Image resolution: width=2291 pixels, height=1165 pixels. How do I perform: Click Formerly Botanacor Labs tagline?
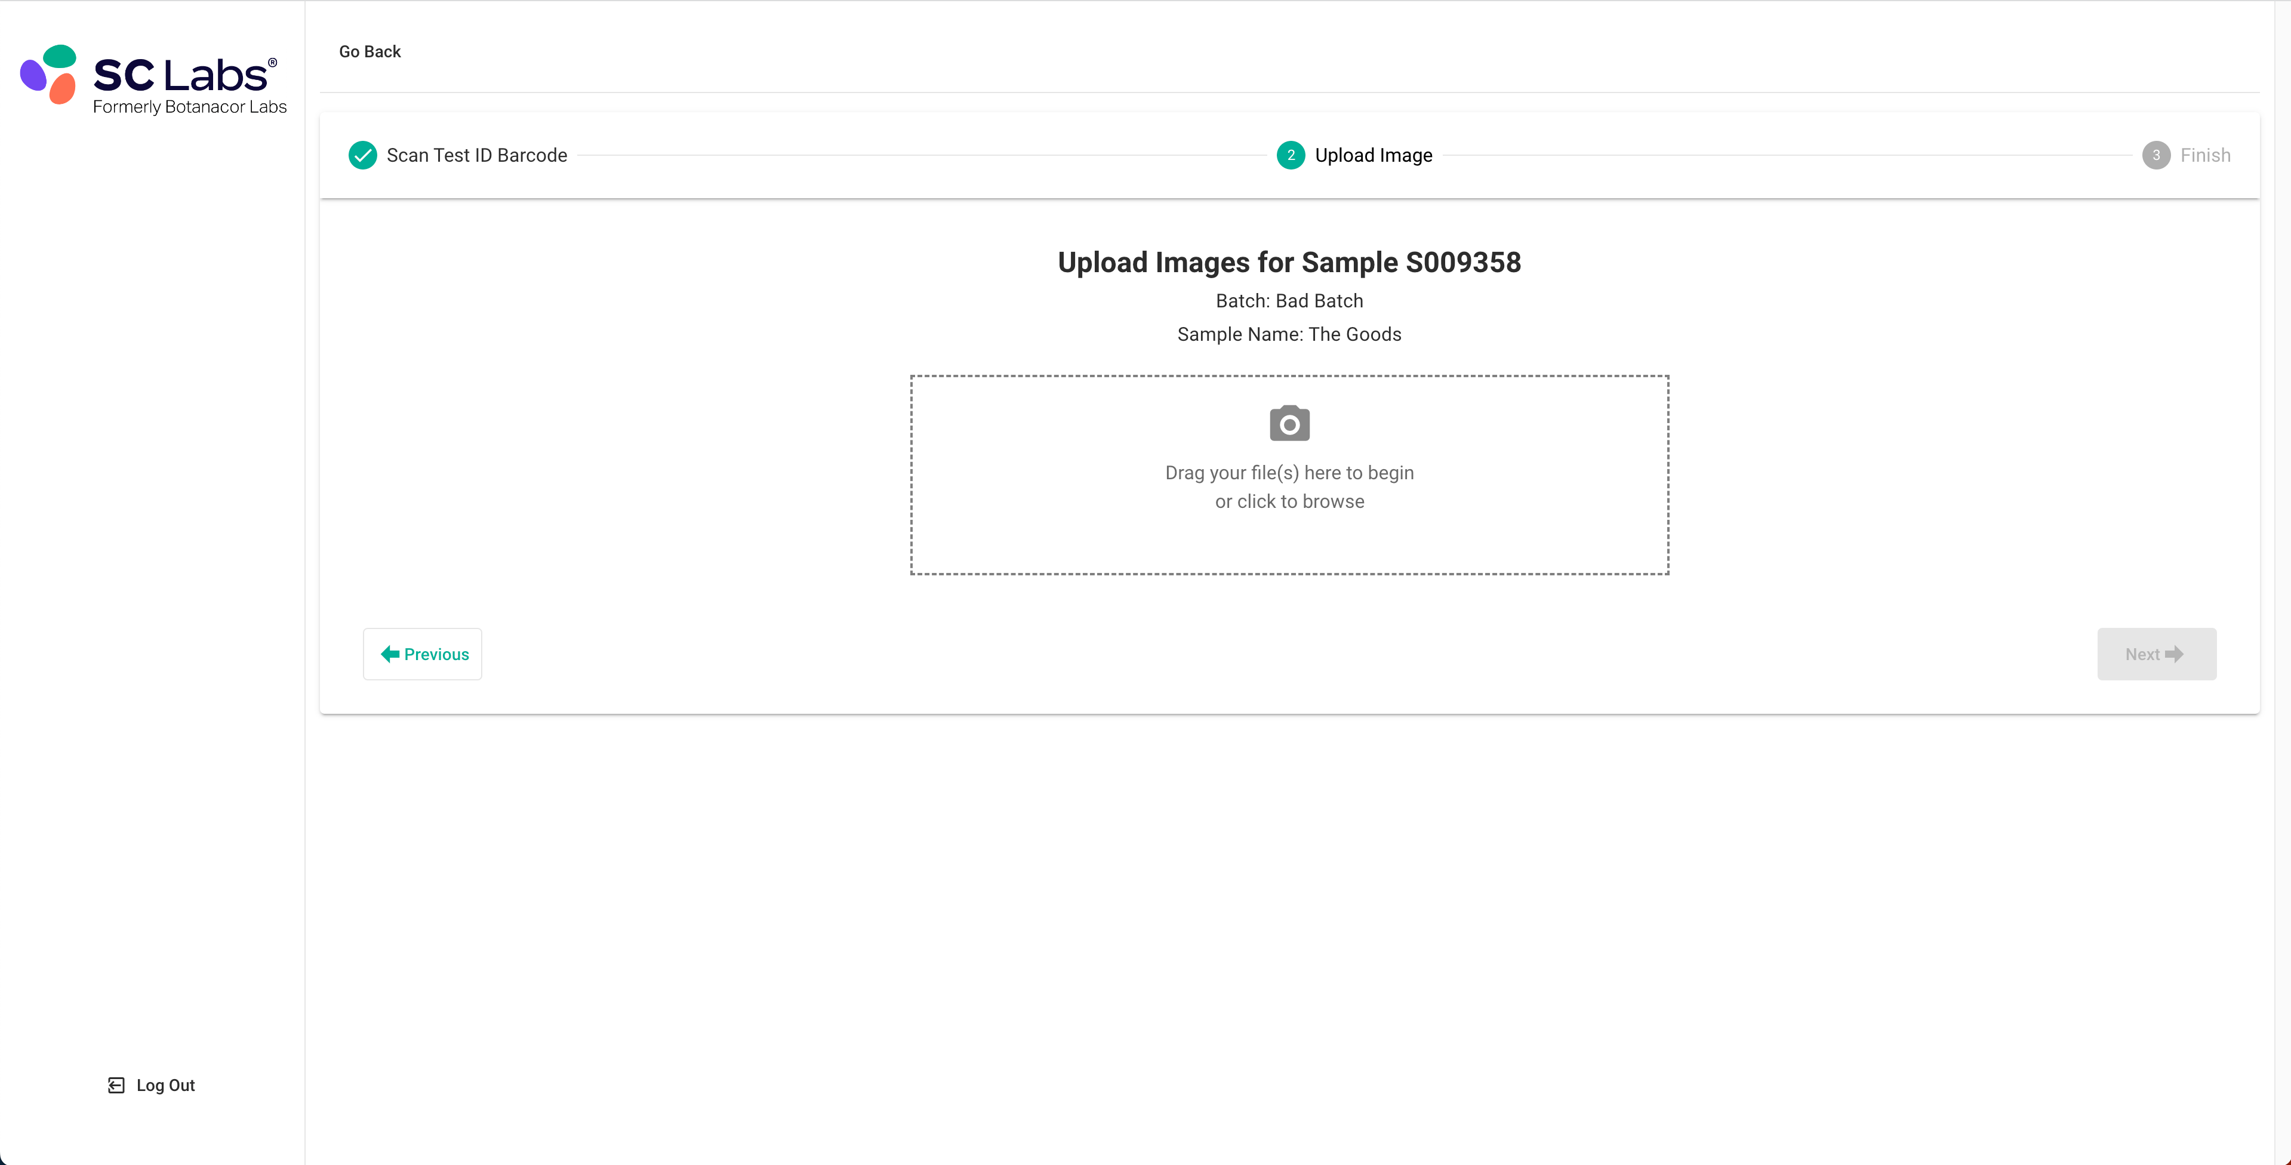pos(189,107)
